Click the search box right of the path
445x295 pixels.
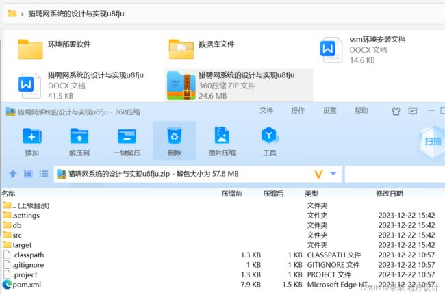(x=395, y=174)
